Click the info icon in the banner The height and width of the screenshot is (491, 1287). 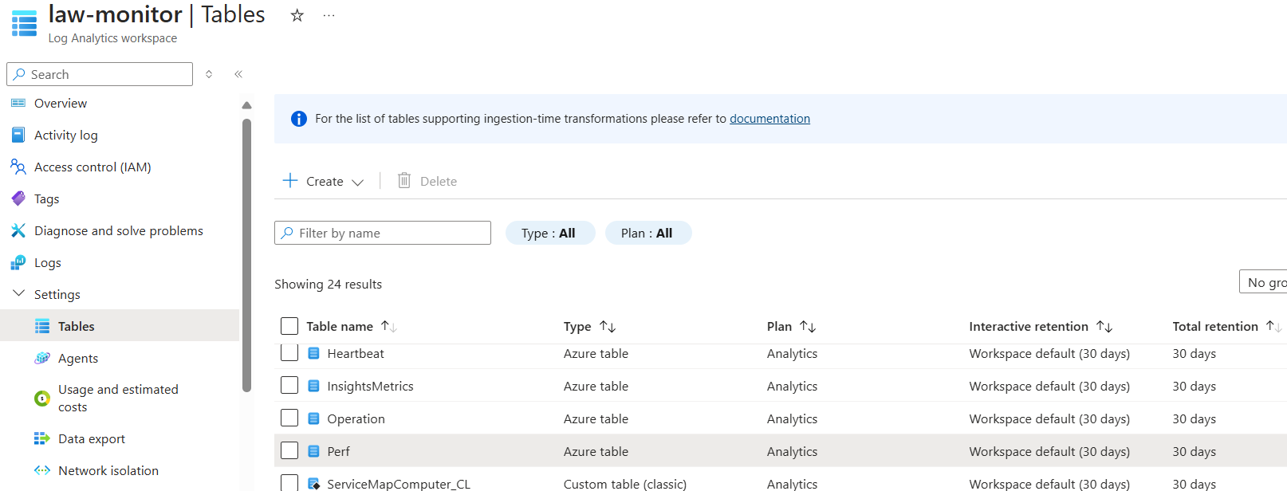pyautogui.click(x=299, y=119)
